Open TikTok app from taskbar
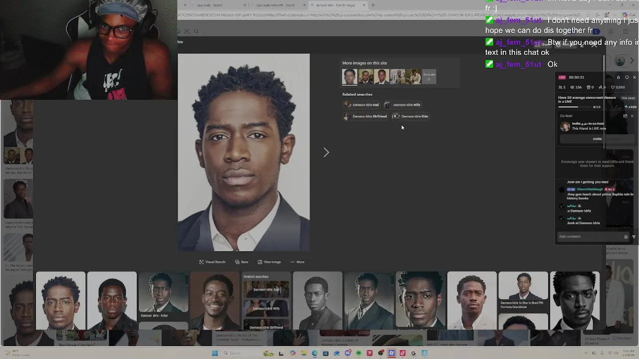The width and height of the screenshot is (639, 359). [x=402, y=353]
